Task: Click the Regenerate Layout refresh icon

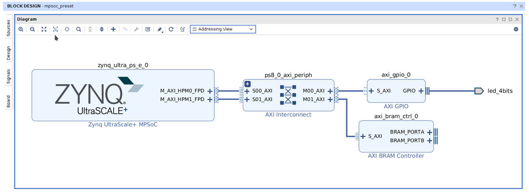Action: (x=171, y=29)
